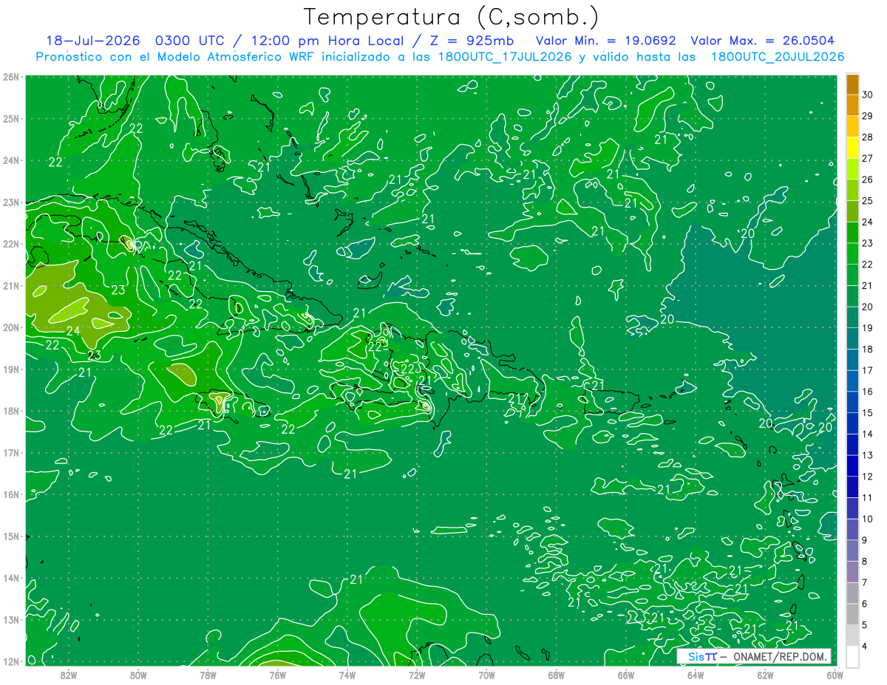Click latitude axis label "21N"

pos(11,286)
